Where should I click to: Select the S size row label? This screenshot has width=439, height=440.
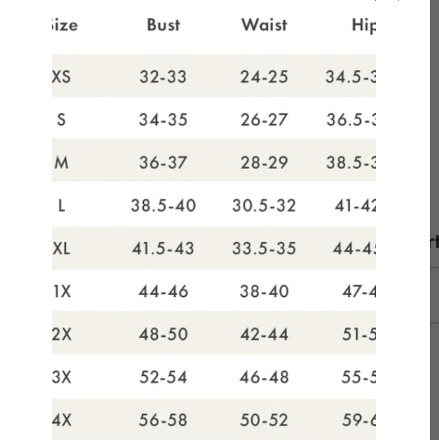click(62, 120)
